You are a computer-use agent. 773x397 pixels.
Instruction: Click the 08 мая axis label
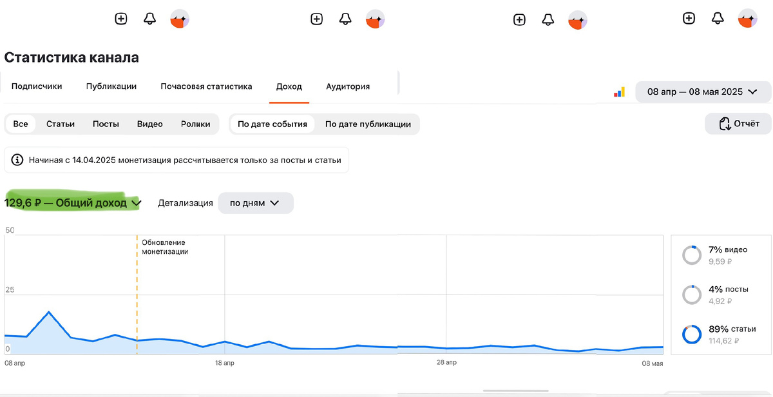tap(653, 363)
